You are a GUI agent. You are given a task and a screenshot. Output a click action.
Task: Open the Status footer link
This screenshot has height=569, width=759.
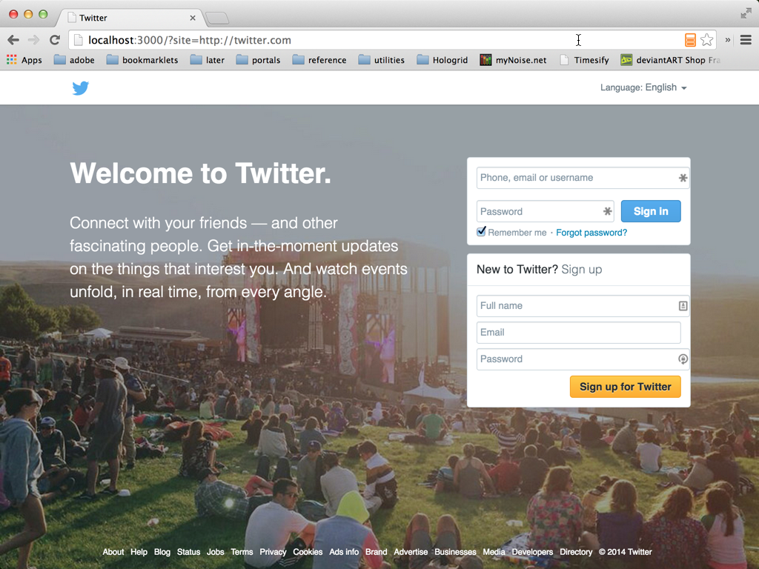189,552
